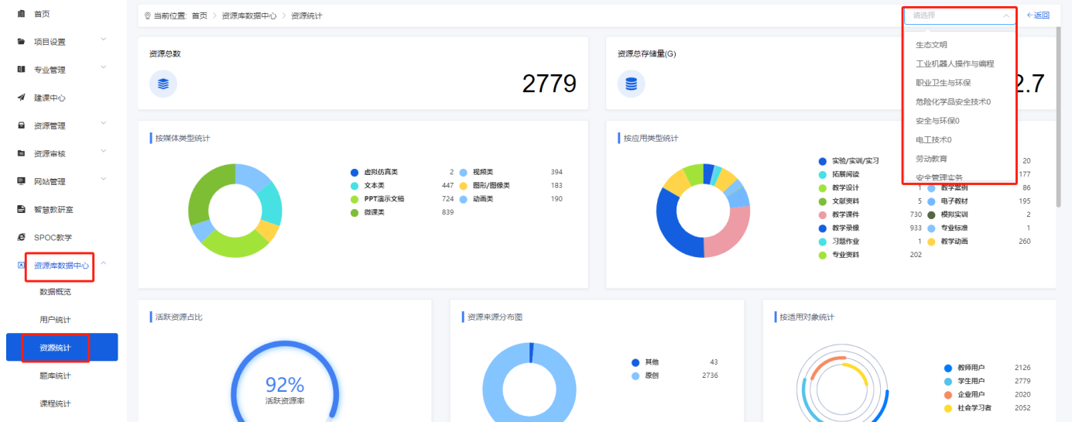Expand the 资源审核 menu chevron

pyautogui.click(x=104, y=152)
